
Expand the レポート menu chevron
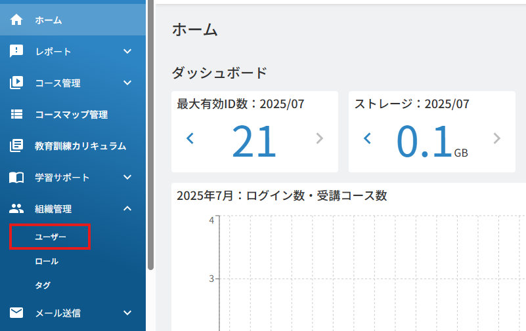127,51
